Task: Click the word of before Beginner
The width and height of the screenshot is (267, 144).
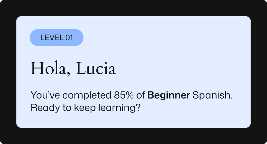Action: point(142,95)
